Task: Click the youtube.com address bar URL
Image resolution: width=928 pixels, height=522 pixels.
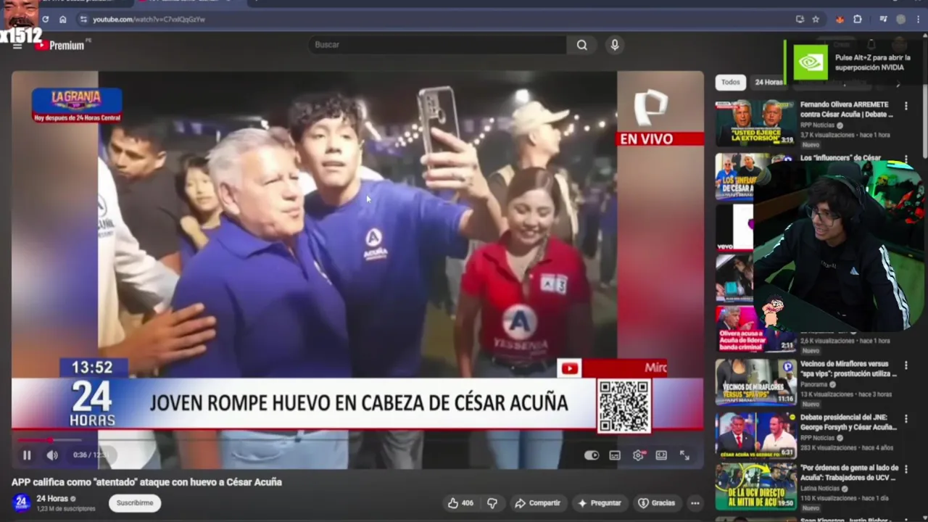Action: 149,20
